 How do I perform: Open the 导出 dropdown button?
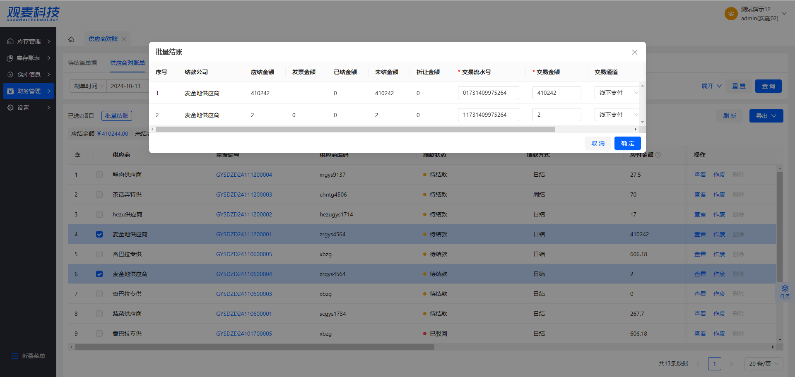click(766, 116)
